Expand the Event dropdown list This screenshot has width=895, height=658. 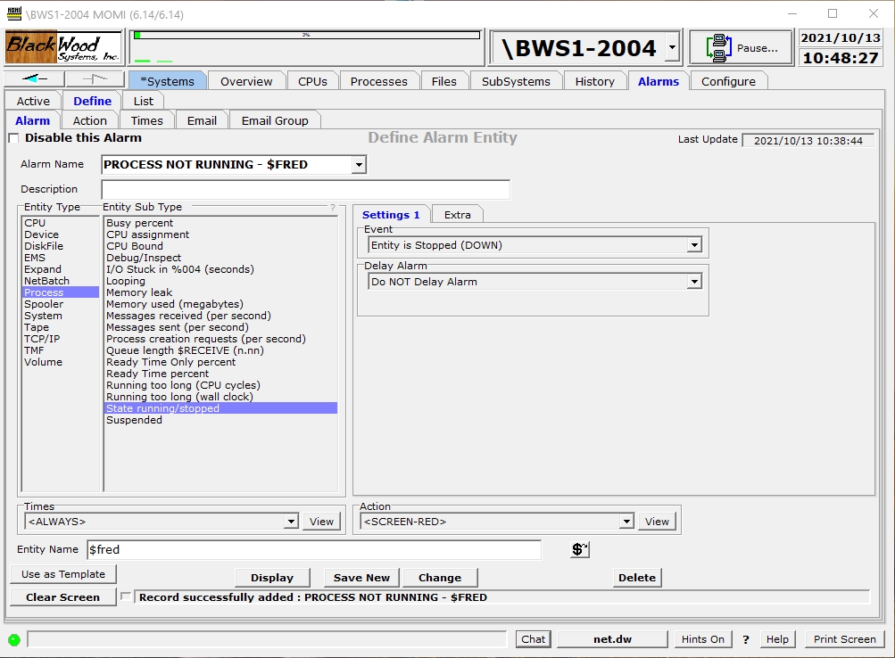click(x=693, y=245)
